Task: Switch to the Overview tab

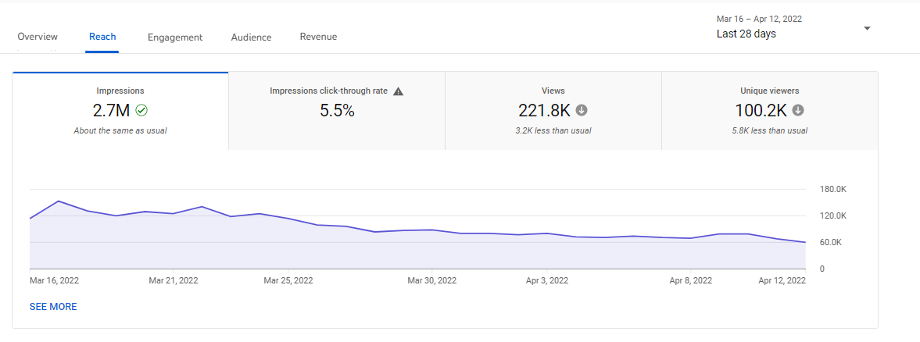Action: click(38, 37)
